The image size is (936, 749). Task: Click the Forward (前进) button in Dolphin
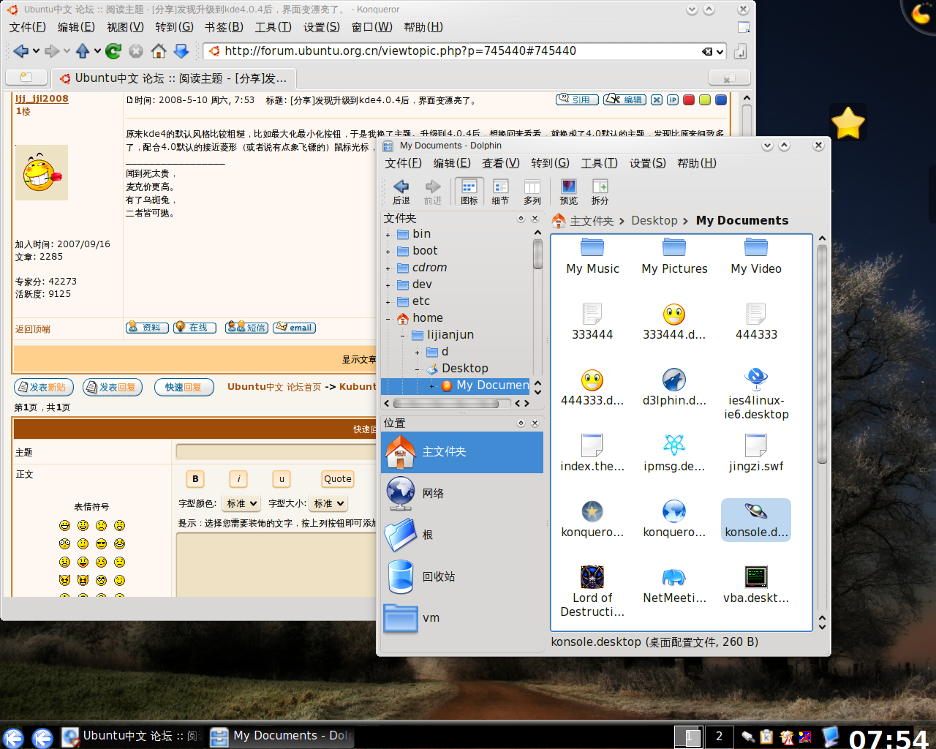pos(433,192)
